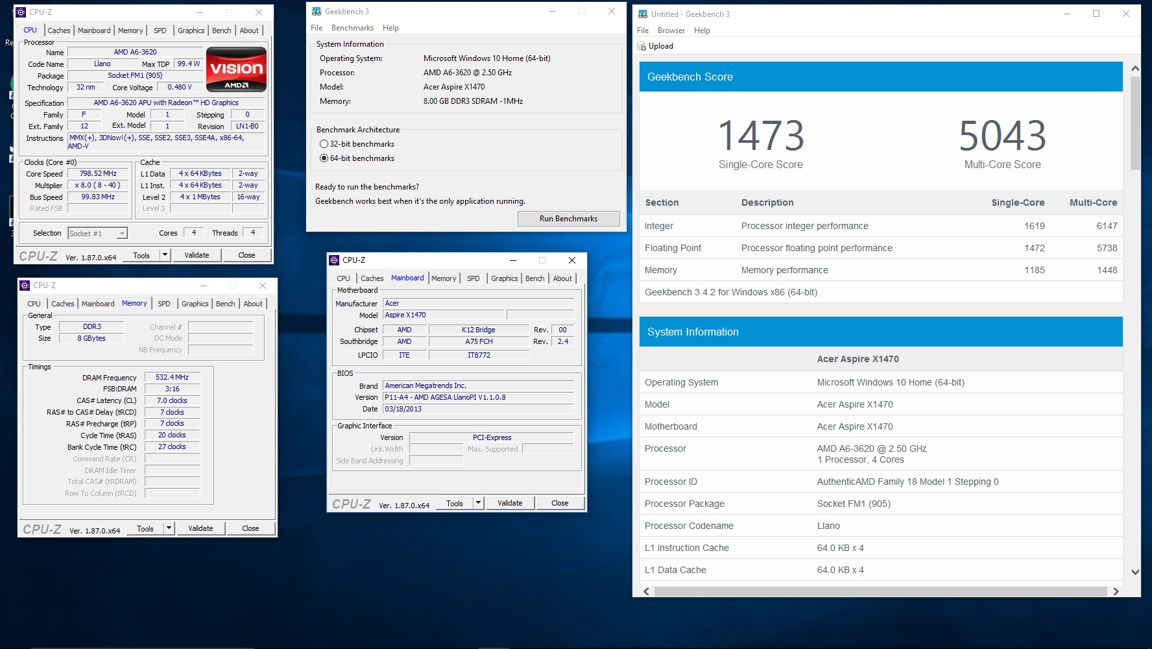Open File menu in Untitled Geekbench window
Image resolution: width=1152 pixels, height=649 pixels.
643,31
